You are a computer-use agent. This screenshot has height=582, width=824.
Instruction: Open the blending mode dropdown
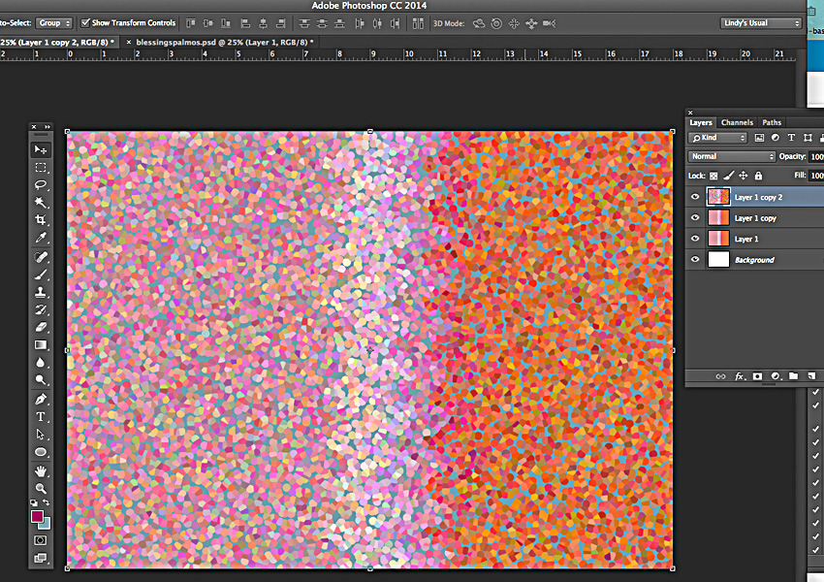[730, 156]
